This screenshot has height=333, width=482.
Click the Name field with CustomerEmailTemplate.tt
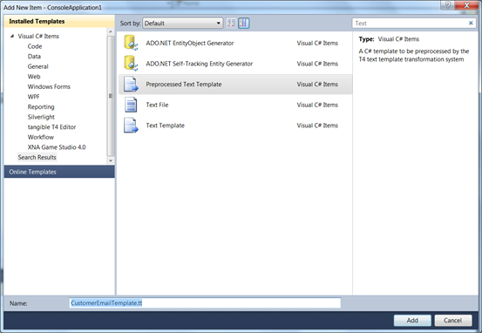[x=205, y=302]
